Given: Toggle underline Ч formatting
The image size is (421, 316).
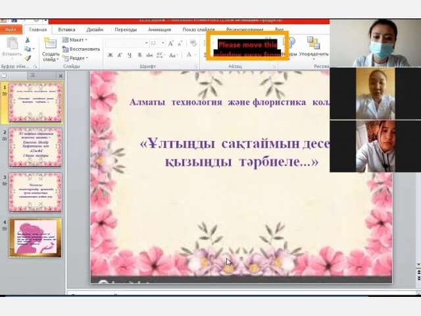Looking at the screenshot, I should point(130,55).
